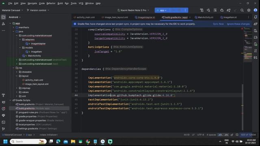Collapse the adapters package
Image resolution: width=260 pixels, height=146 pixels.
(x=20, y=40)
